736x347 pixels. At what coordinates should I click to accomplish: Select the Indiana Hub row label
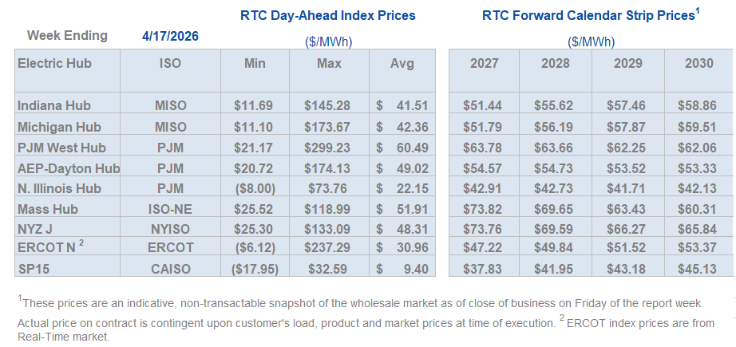coord(53,104)
